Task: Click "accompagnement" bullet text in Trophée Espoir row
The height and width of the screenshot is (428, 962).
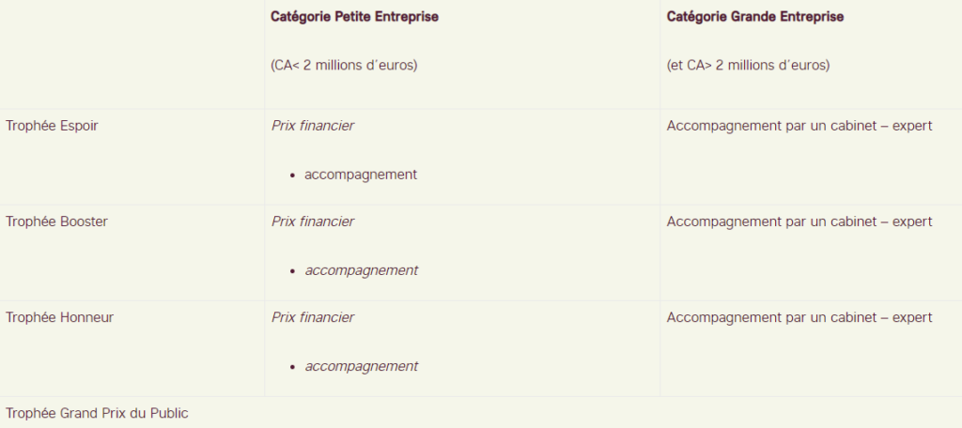Action: coord(361,175)
